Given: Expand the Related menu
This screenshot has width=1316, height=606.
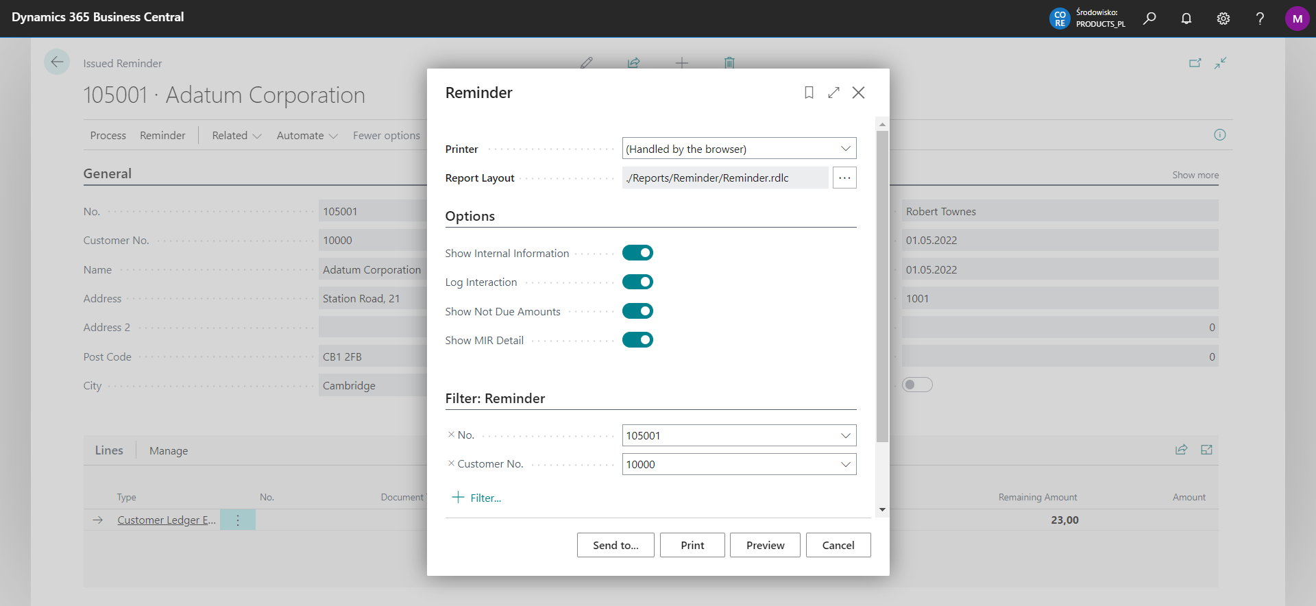Looking at the screenshot, I should tap(236, 136).
